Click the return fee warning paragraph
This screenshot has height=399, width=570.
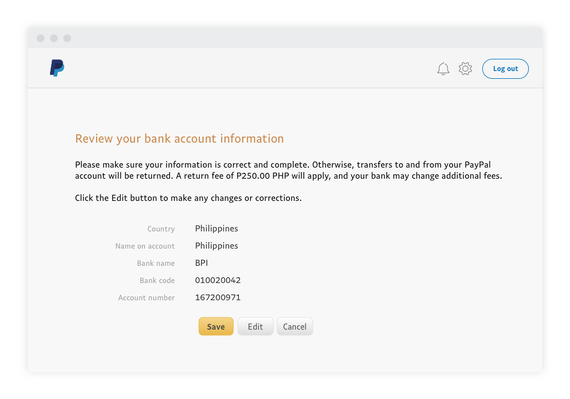288,170
